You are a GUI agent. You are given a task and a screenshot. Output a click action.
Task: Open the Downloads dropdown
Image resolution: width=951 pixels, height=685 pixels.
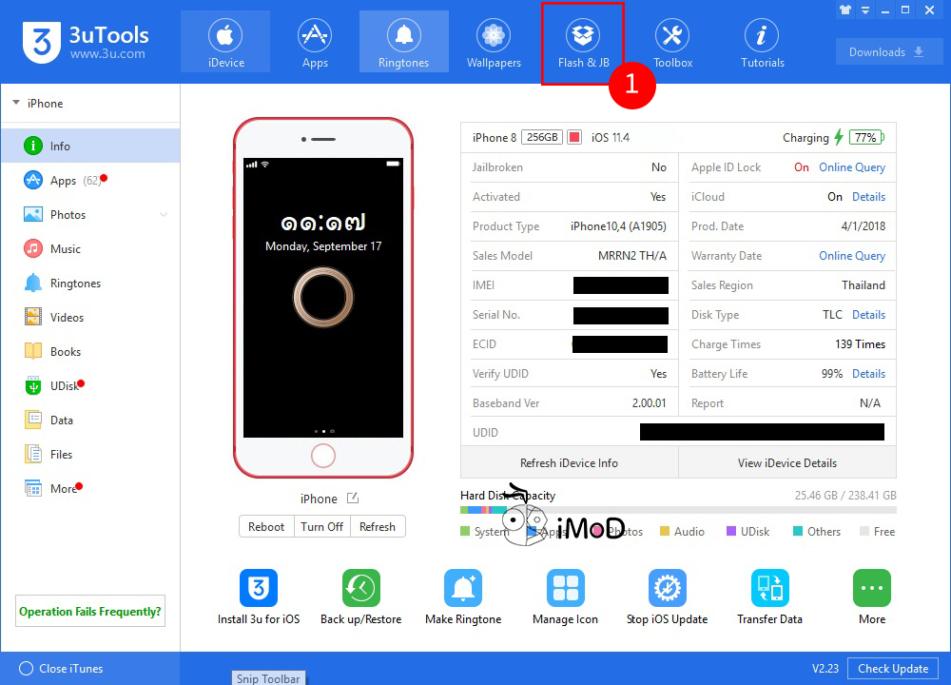coord(887,51)
